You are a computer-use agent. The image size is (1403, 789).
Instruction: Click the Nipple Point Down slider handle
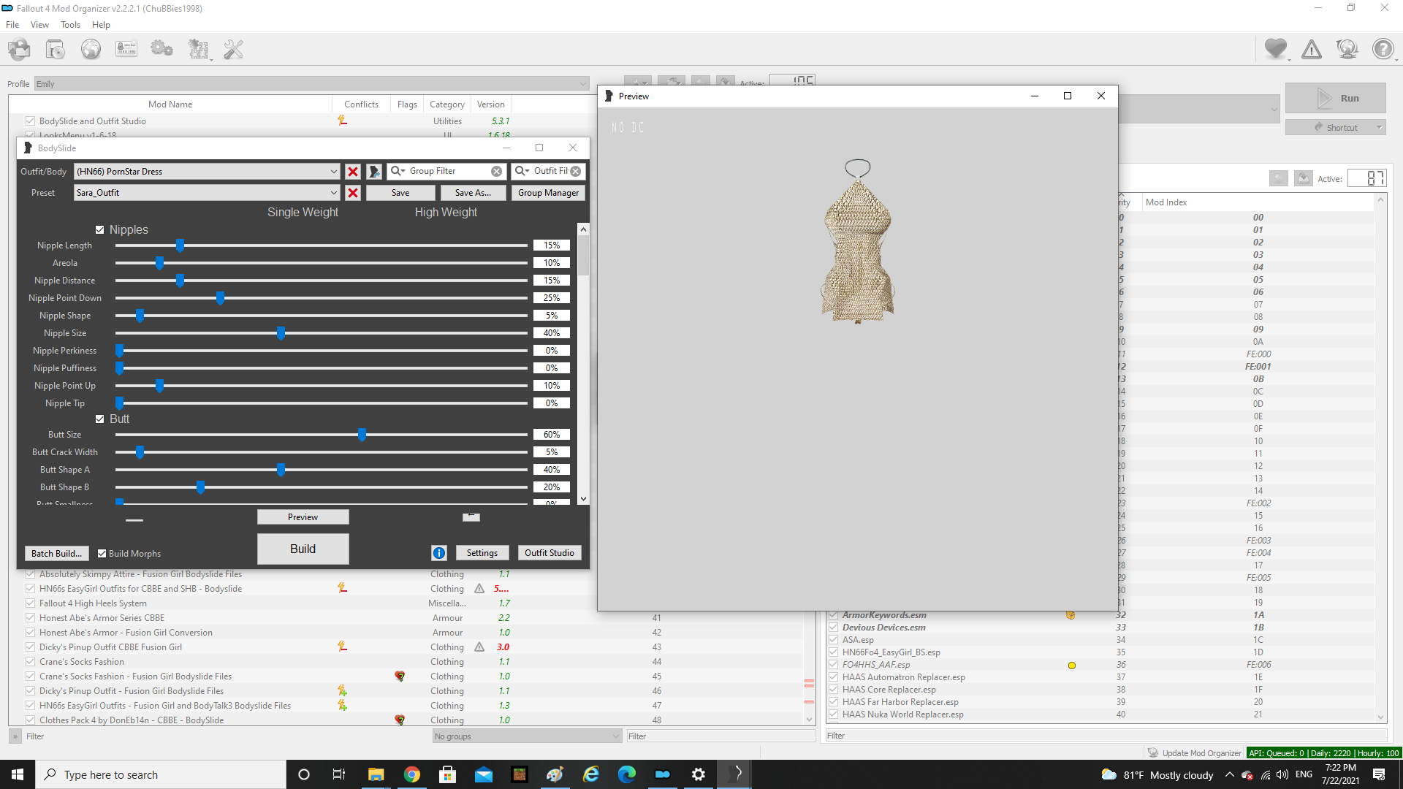tap(220, 298)
